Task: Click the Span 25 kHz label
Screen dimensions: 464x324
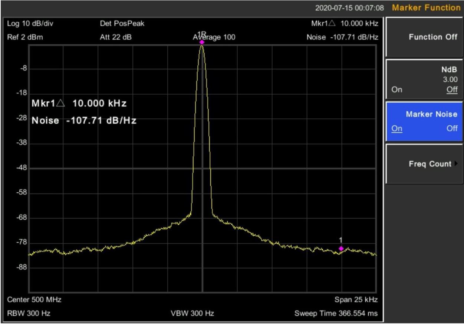Action: 356,299
